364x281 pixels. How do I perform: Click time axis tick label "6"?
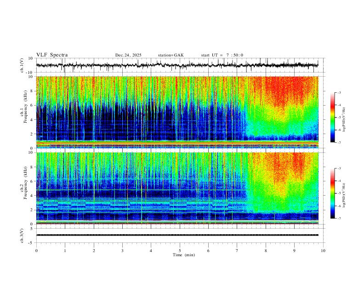click(208, 251)
